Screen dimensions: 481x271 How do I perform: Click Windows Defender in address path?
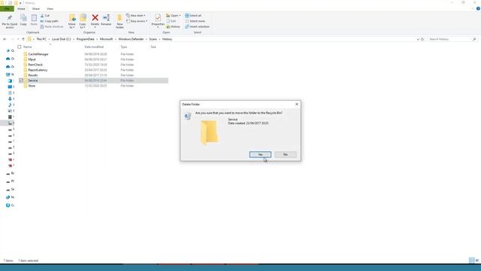point(131,39)
